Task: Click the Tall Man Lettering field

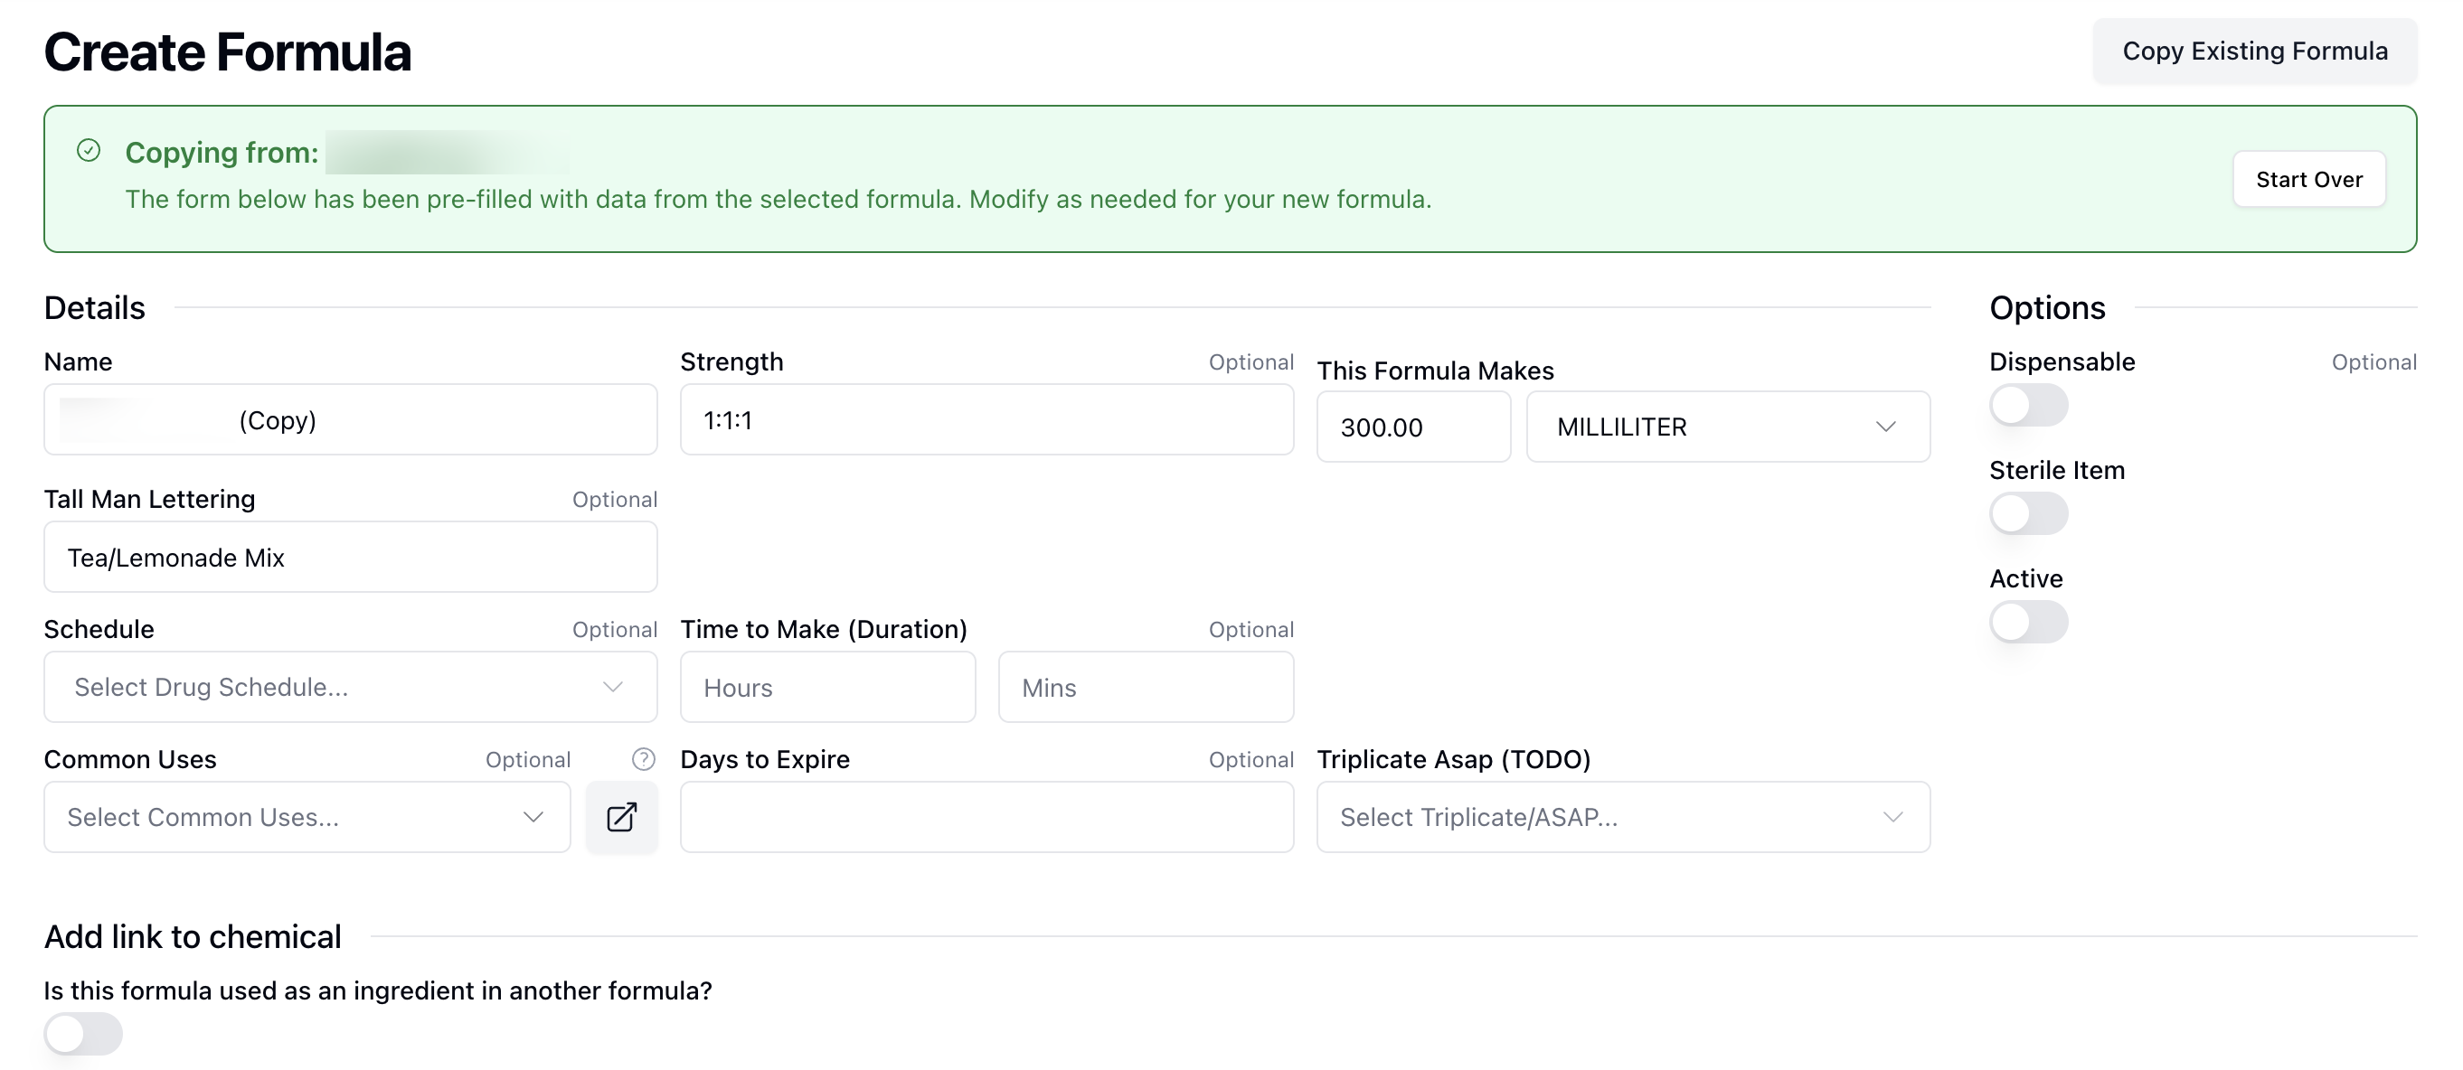Action: point(350,557)
